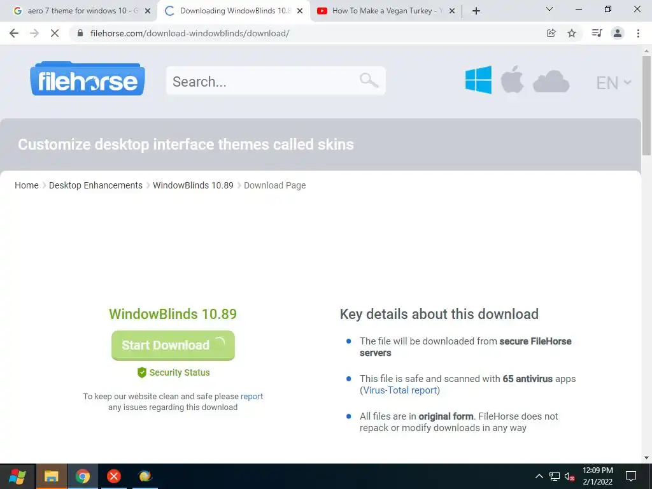Select the Apple Mac platform icon

tap(512, 80)
